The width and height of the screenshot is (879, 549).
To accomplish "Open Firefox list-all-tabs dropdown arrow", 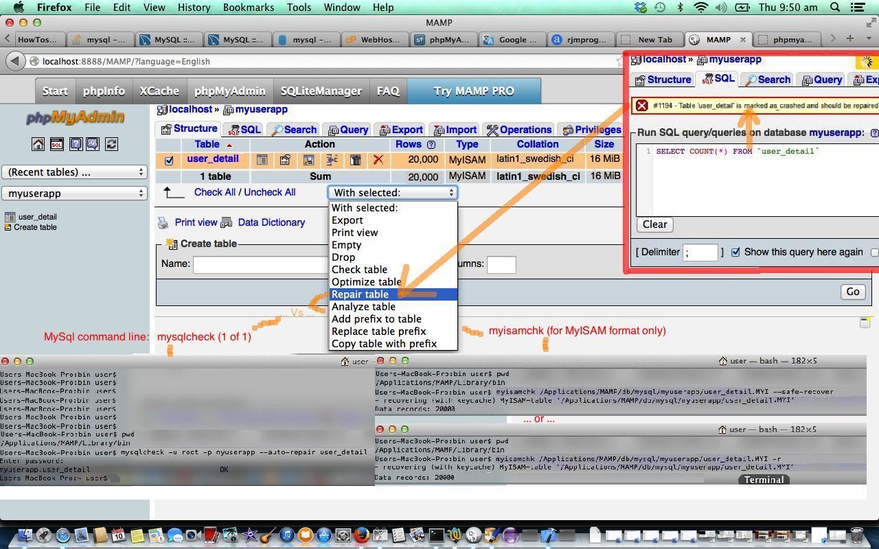I will pos(870,39).
